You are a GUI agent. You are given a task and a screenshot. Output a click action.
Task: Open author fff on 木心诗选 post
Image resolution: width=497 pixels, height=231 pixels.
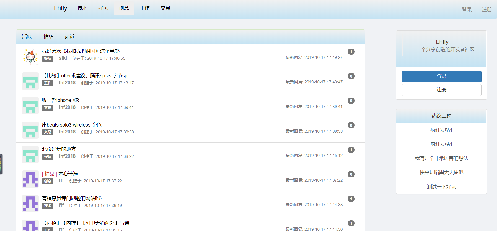tap(61, 181)
